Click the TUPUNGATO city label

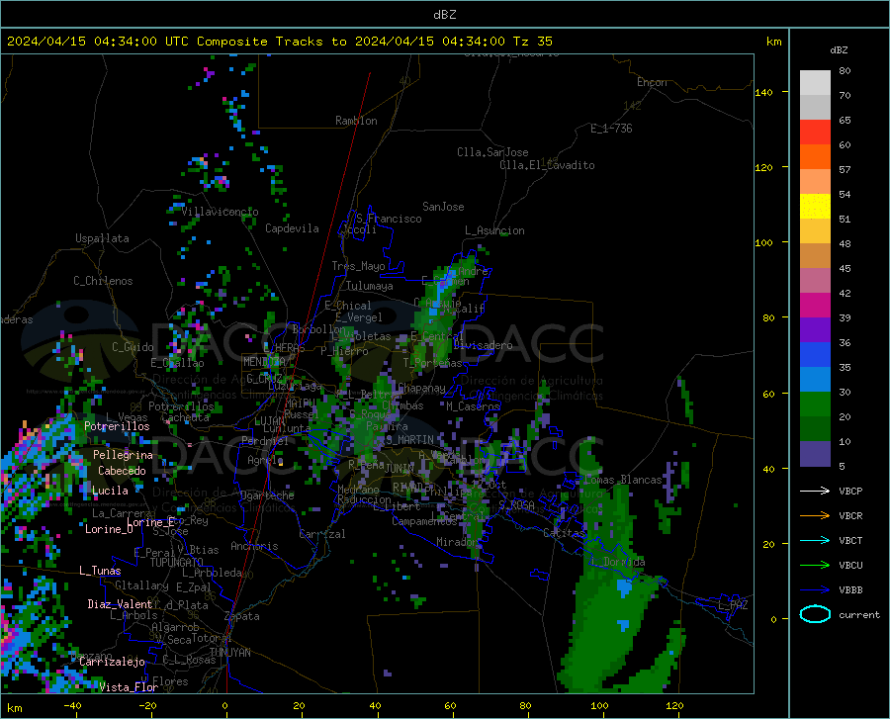pyautogui.click(x=177, y=563)
